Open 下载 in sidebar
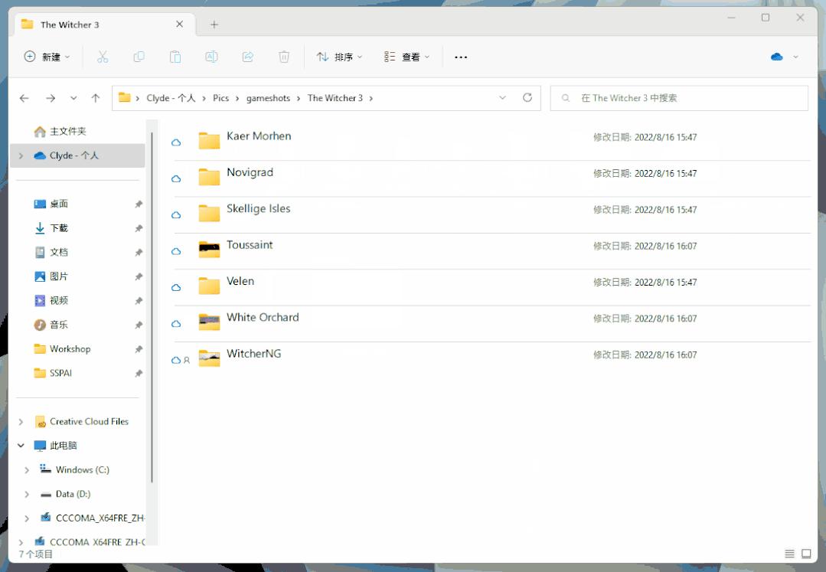The height and width of the screenshot is (572, 826). 77,228
